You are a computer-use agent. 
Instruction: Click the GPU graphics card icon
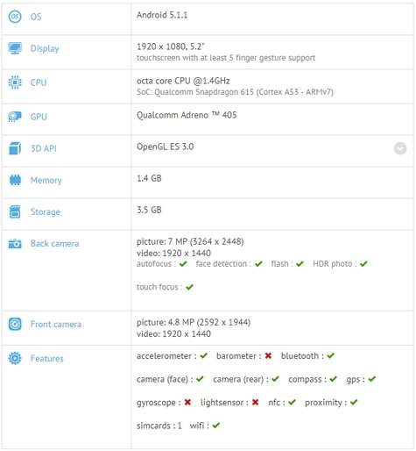pos(15,117)
